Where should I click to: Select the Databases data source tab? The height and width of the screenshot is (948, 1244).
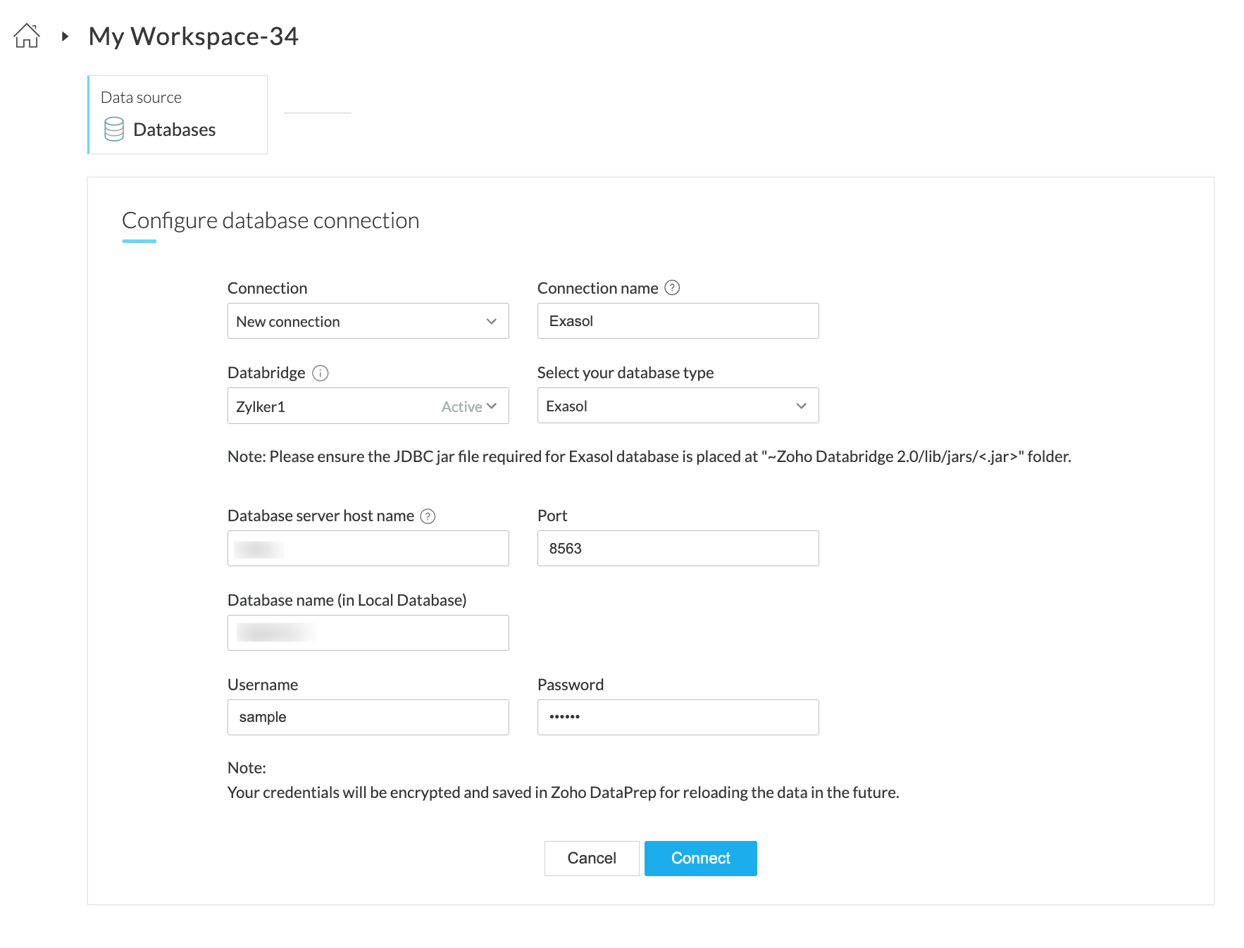(178, 115)
